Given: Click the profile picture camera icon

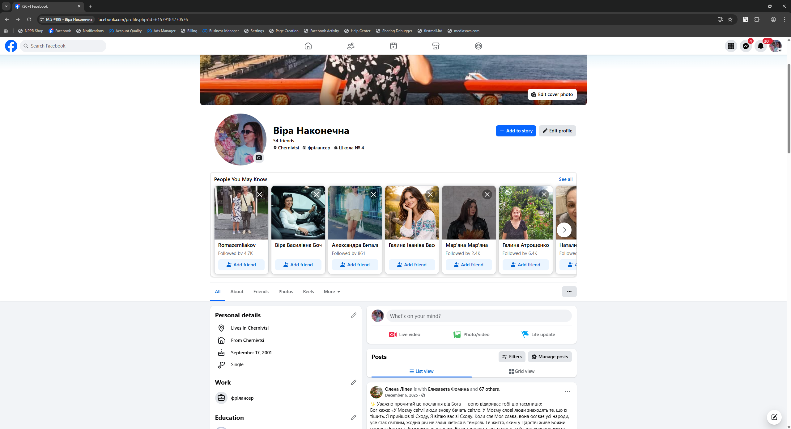Looking at the screenshot, I should (259, 158).
